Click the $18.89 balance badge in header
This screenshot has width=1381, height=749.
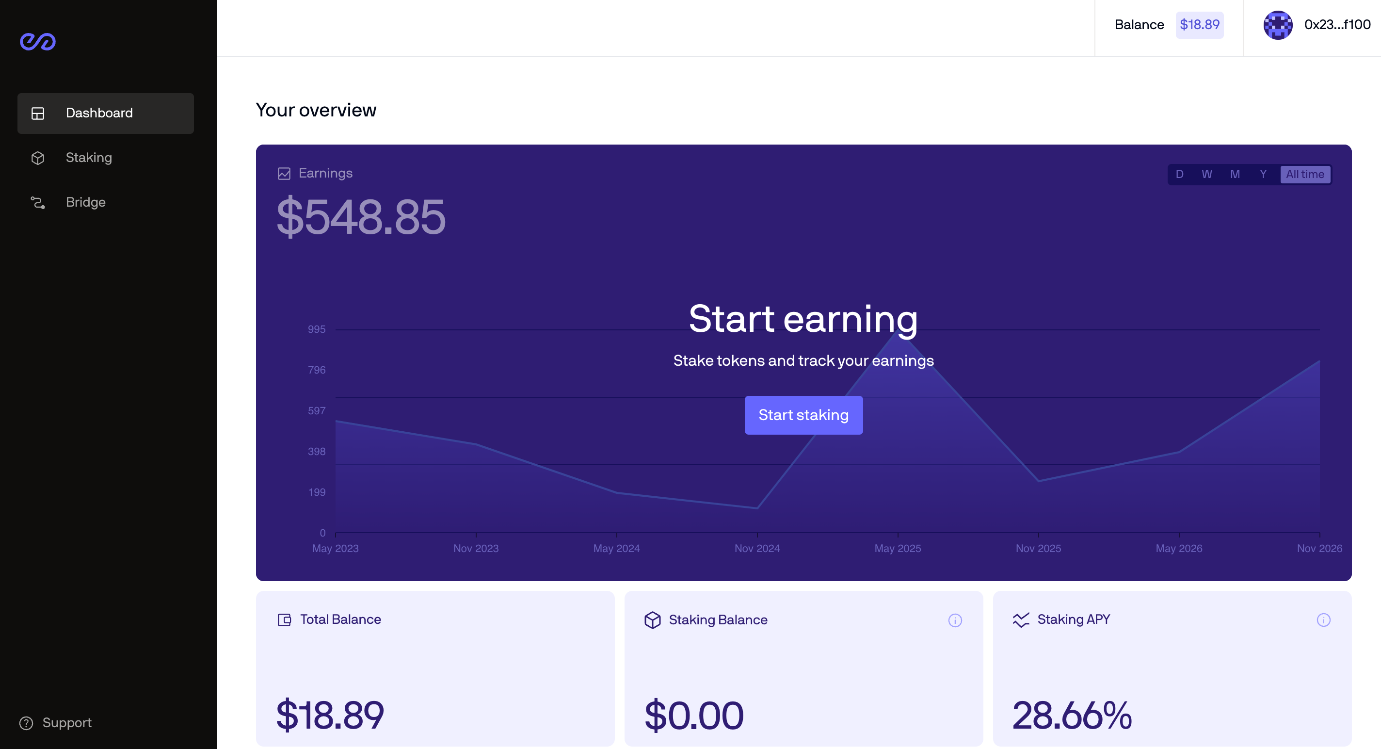coord(1199,25)
